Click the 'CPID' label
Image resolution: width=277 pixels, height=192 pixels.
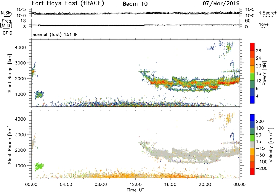tap(8, 33)
